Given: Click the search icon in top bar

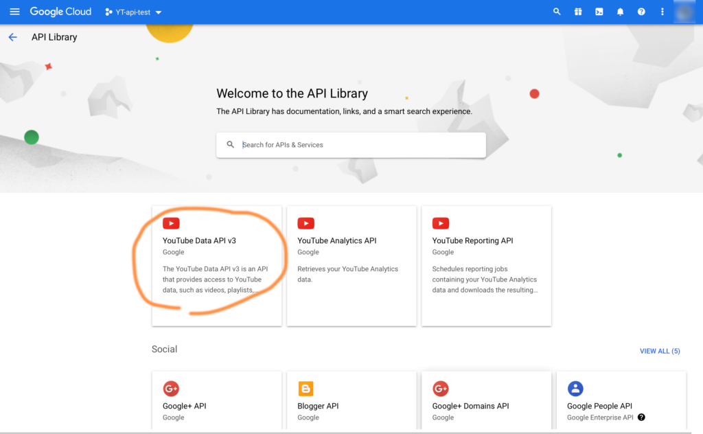Looking at the screenshot, I should tap(557, 12).
